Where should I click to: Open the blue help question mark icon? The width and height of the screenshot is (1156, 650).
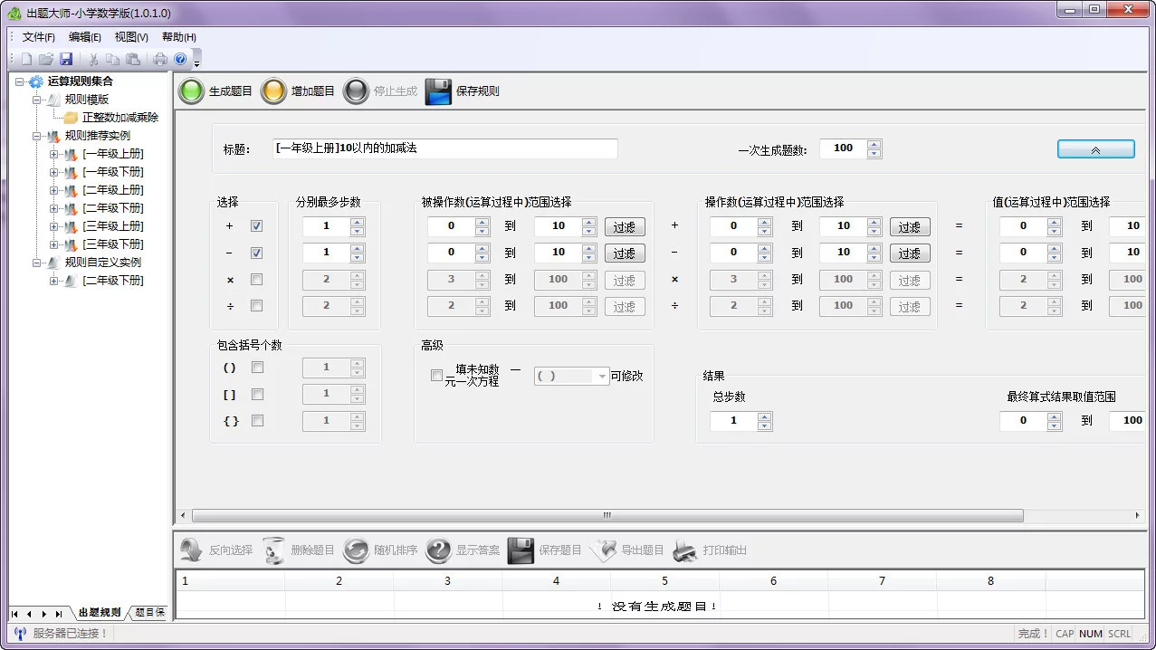coord(180,59)
